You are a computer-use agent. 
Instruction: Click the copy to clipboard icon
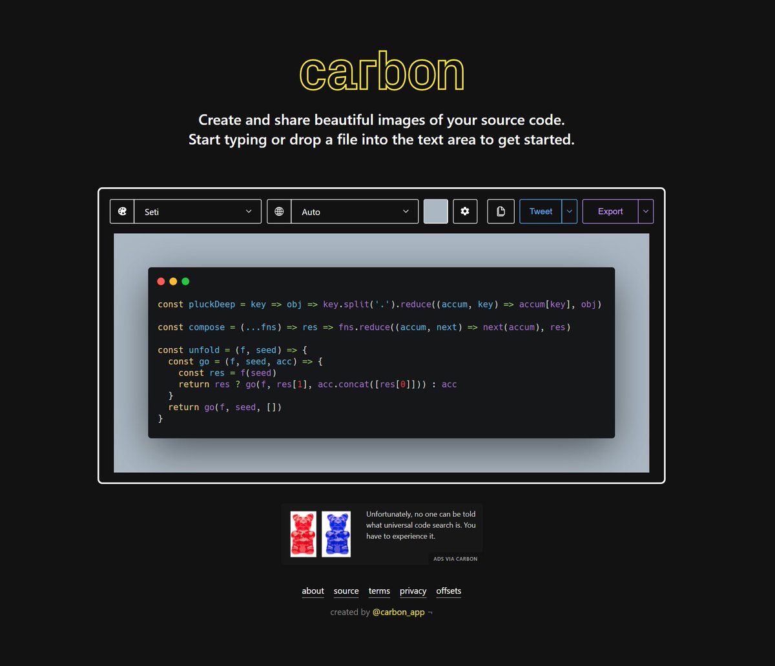pos(501,211)
